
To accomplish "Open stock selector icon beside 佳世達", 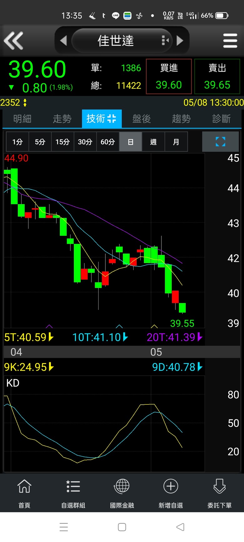I will (165, 40).
